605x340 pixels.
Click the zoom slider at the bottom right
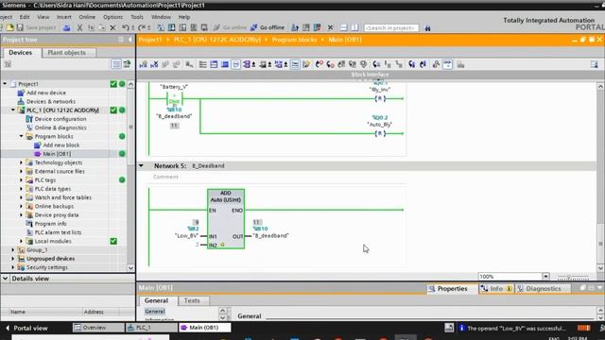click(x=573, y=277)
